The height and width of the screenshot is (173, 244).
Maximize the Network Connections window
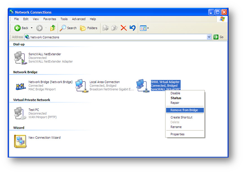(218, 12)
